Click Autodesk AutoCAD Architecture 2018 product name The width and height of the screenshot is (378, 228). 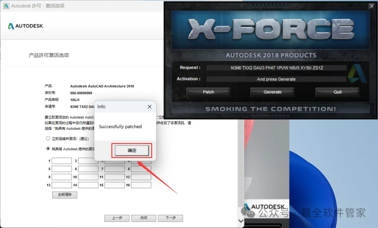[102, 86]
